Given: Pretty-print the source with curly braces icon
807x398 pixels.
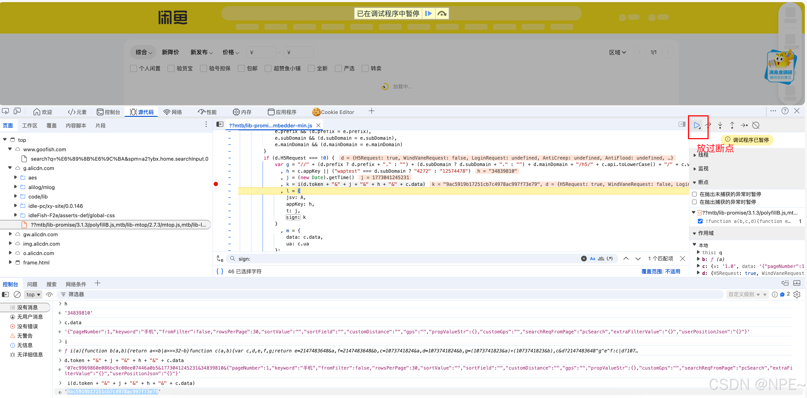Looking at the screenshot, I should pos(220,271).
